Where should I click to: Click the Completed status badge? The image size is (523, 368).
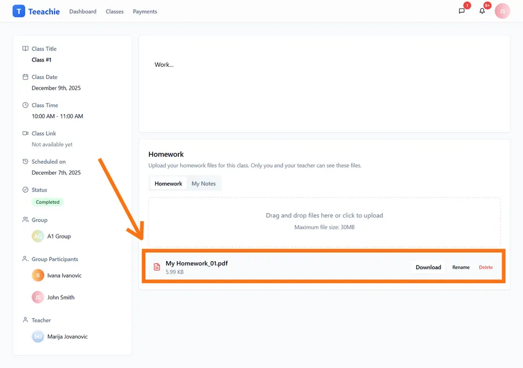pos(48,202)
